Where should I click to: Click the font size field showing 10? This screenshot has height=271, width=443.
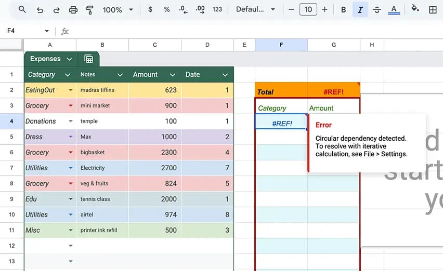tap(308, 9)
